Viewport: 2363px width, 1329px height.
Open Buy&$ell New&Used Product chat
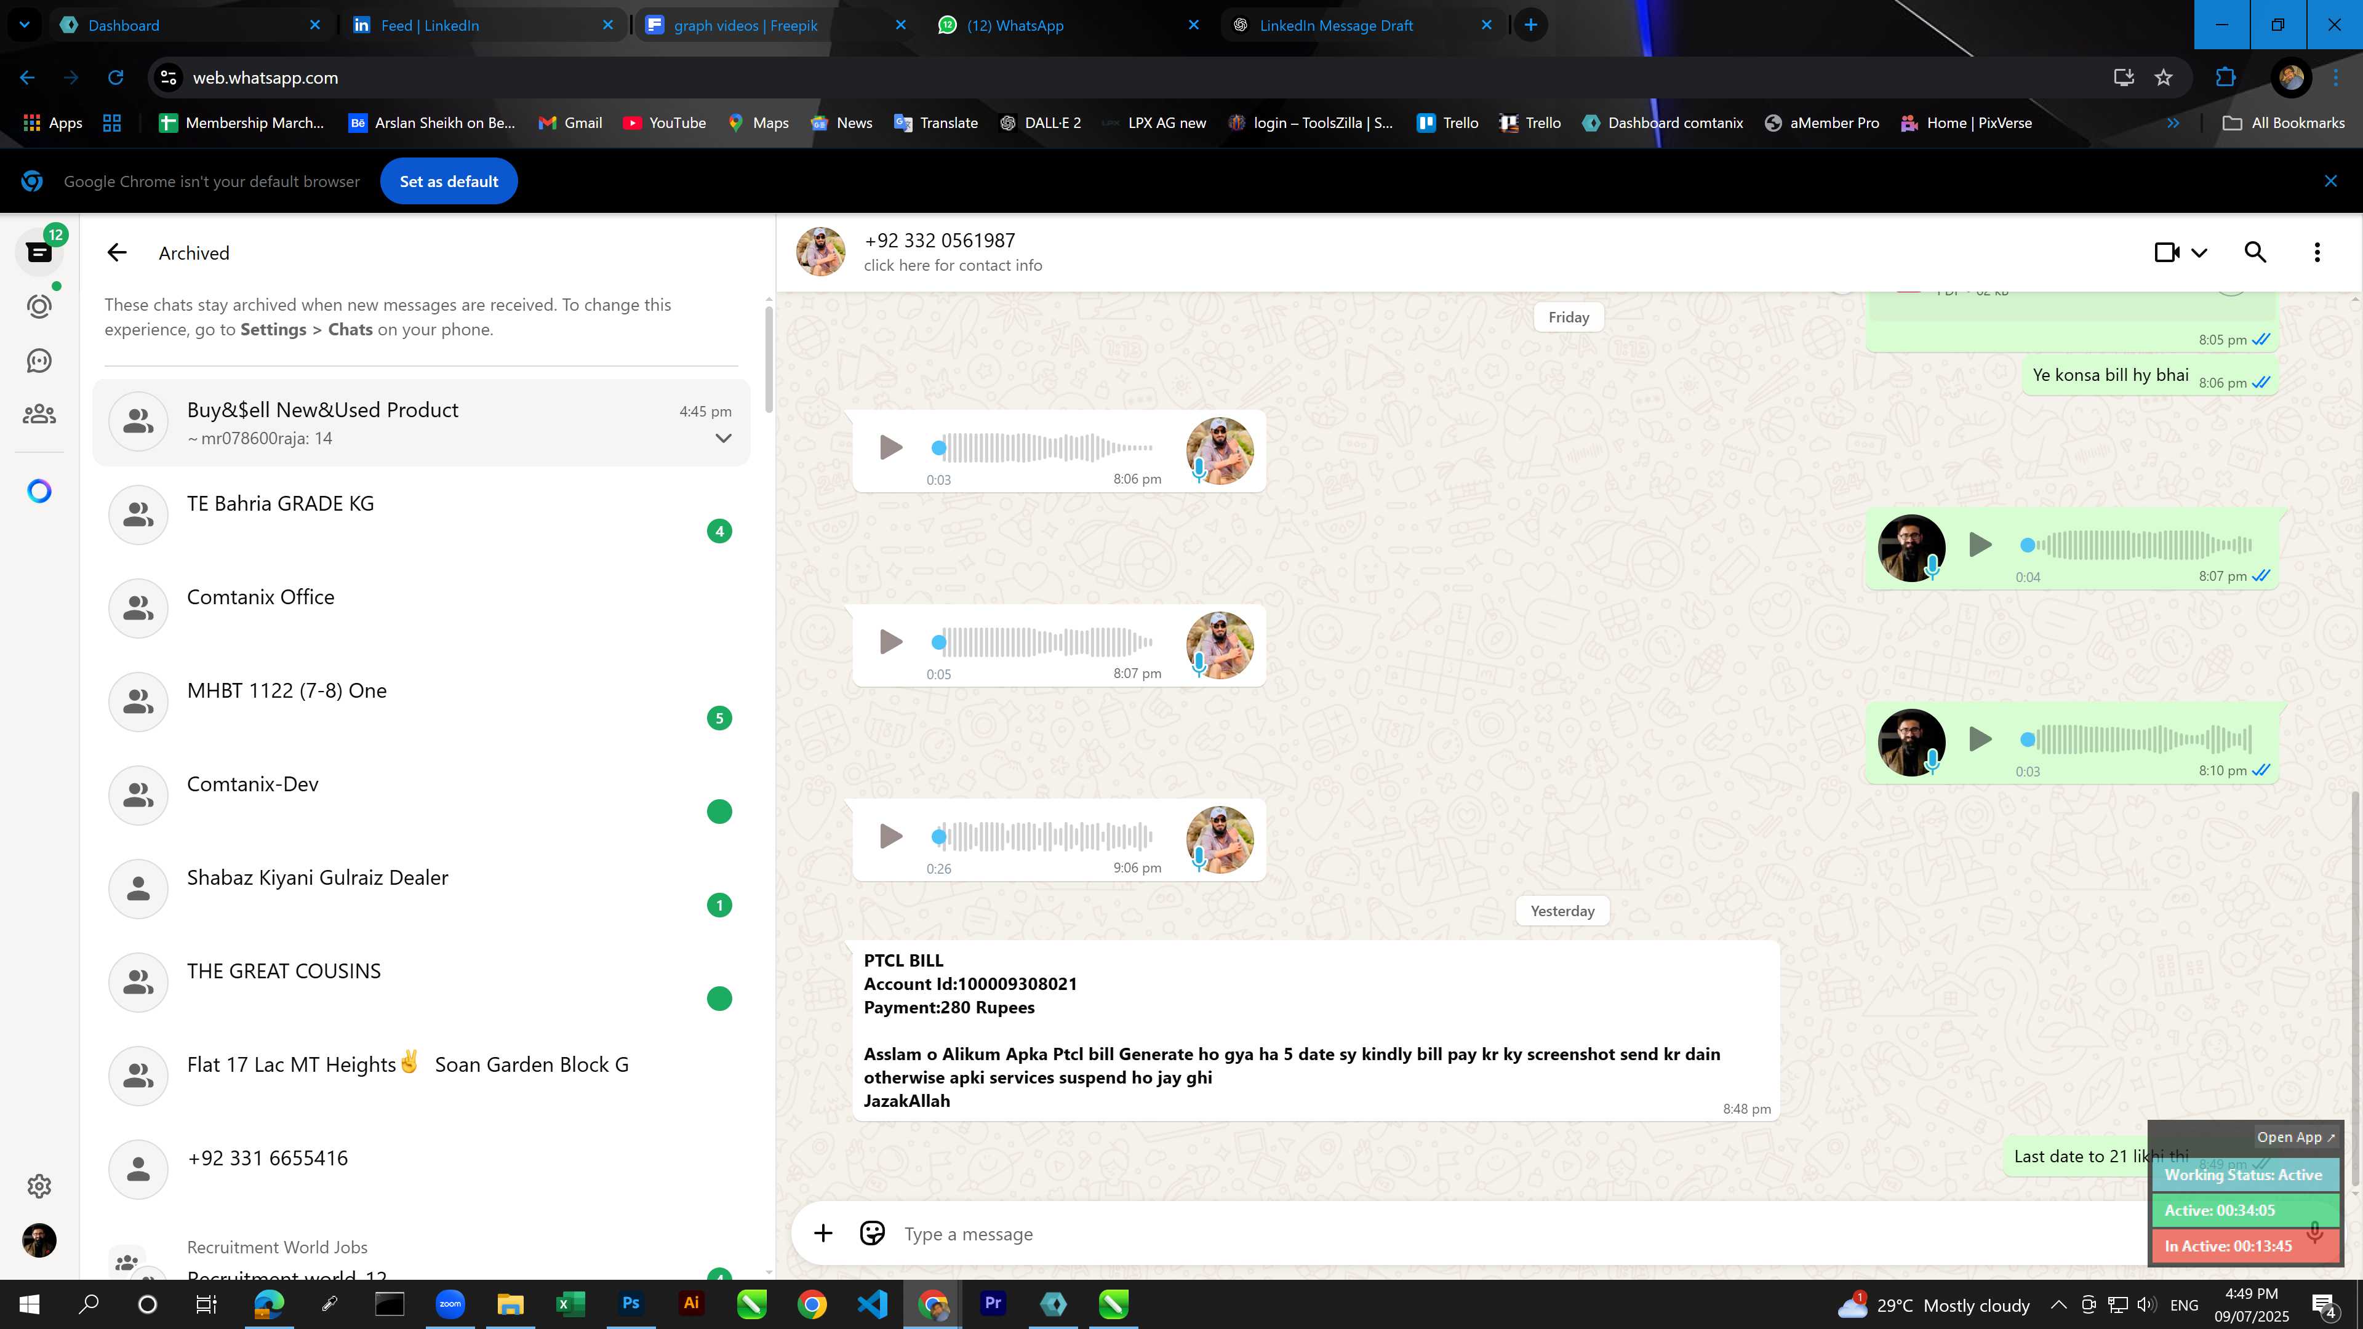[421, 423]
